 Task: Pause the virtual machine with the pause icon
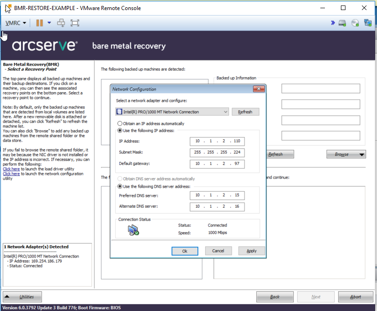pyautogui.click(x=39, y=23)
